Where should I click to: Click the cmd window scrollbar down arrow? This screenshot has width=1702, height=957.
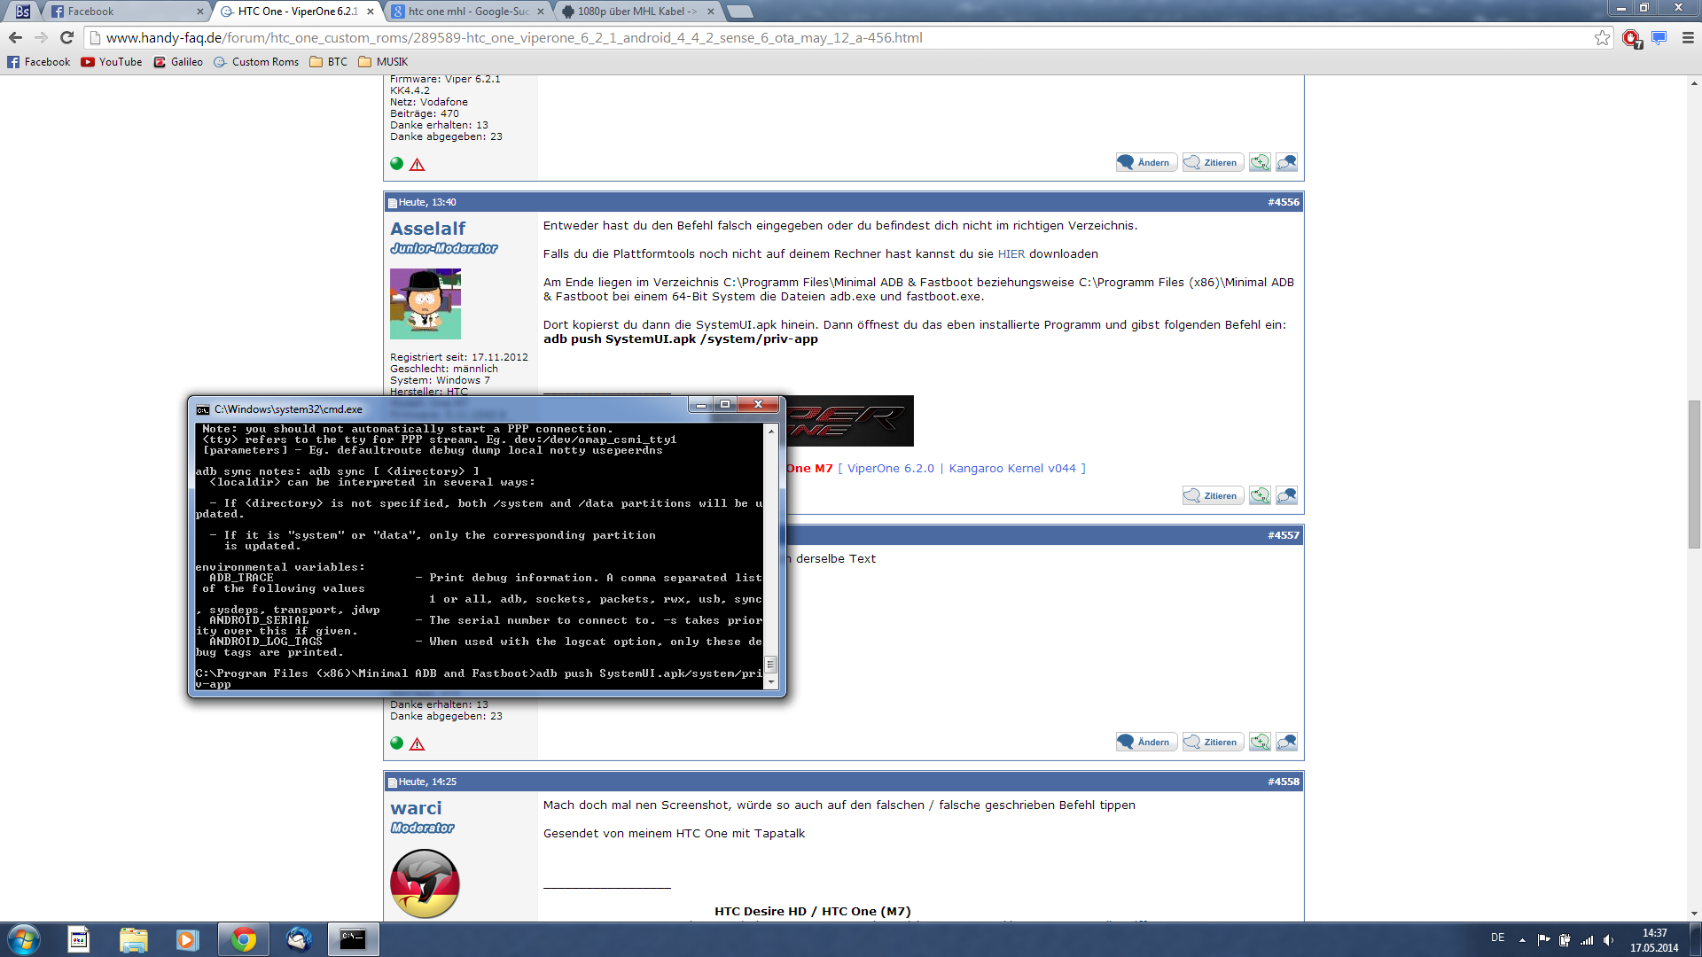pyautogui.click(x=770, y=683)
